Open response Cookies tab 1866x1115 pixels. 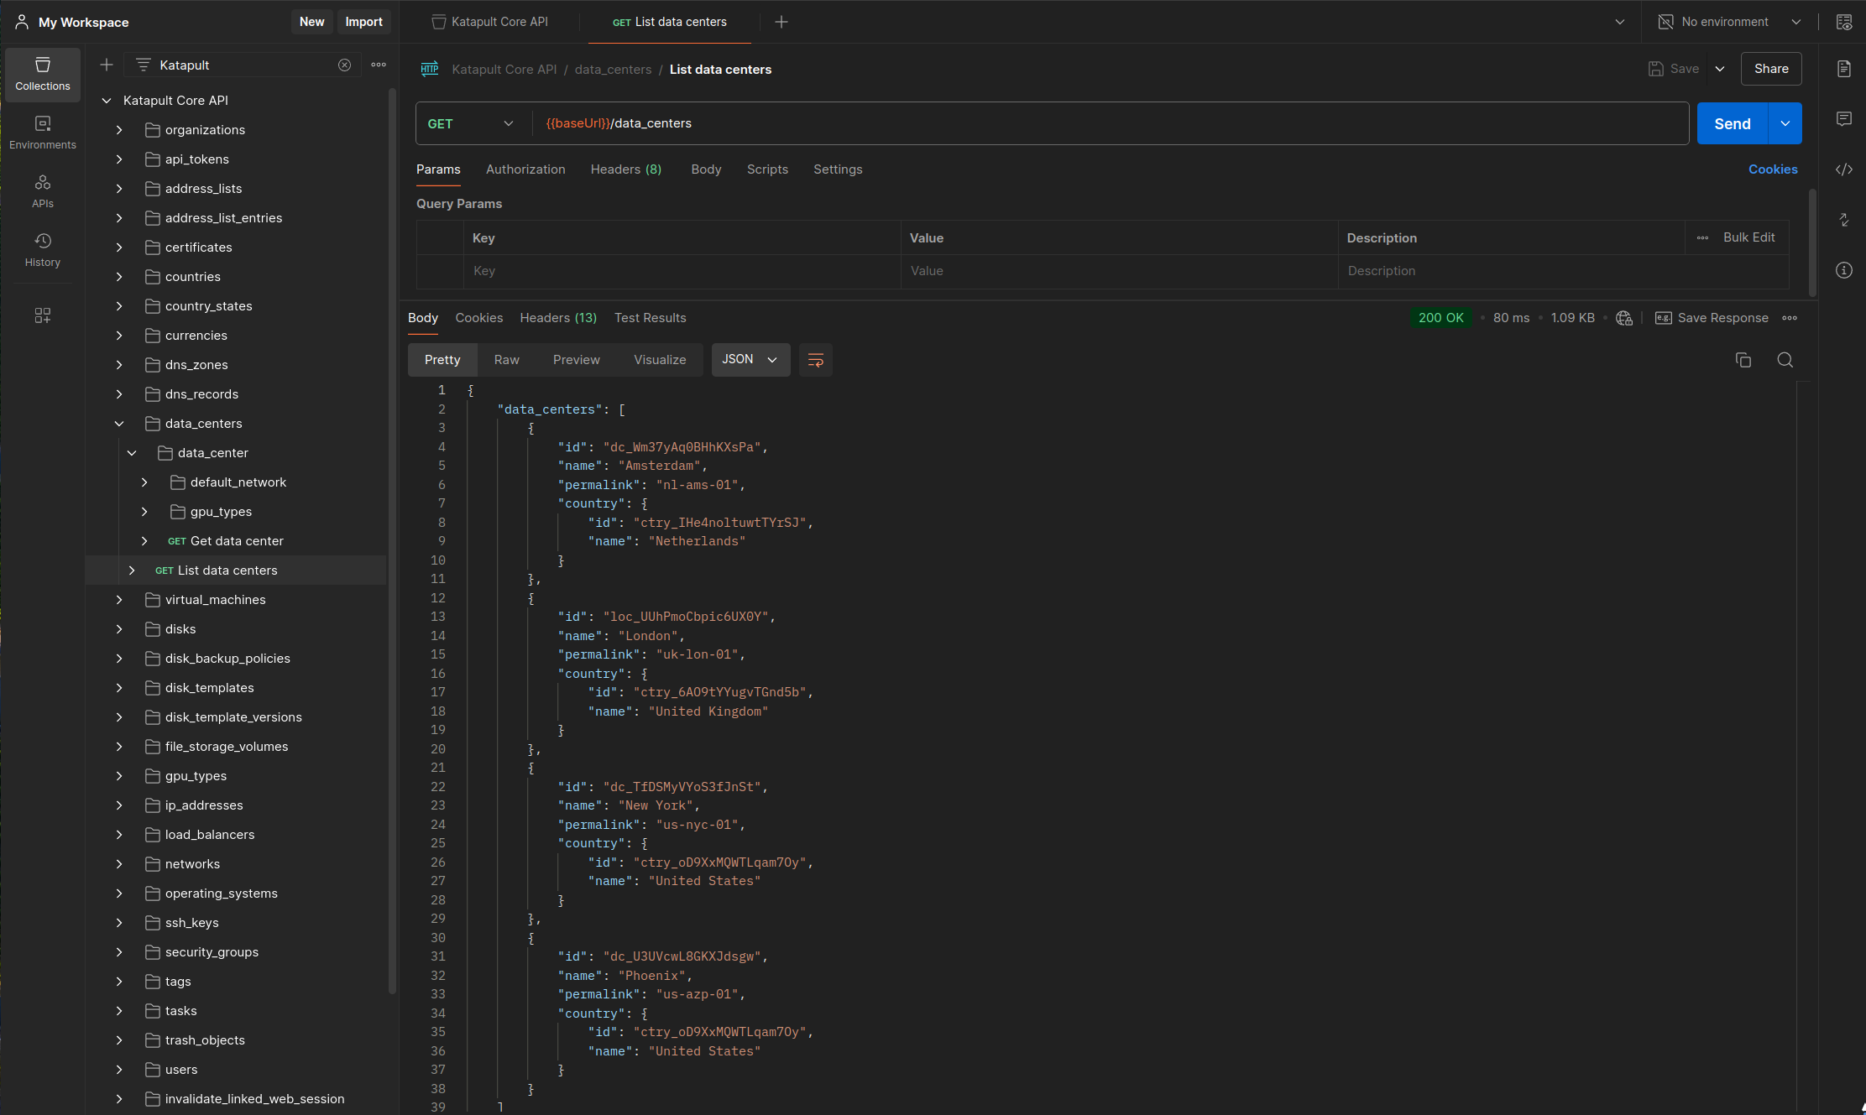pos(478,318)
